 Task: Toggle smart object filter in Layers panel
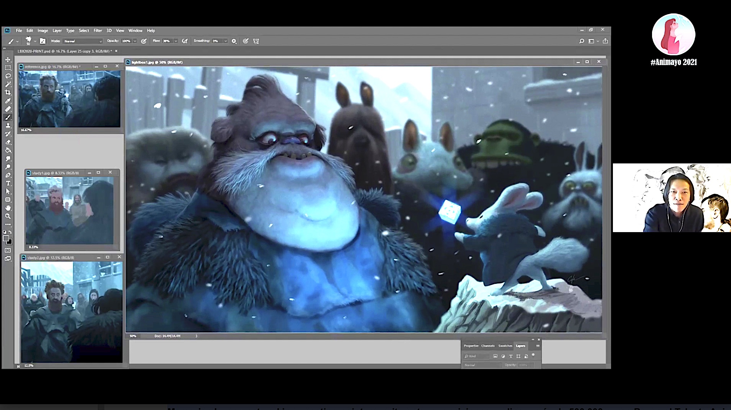click(526, 356)
